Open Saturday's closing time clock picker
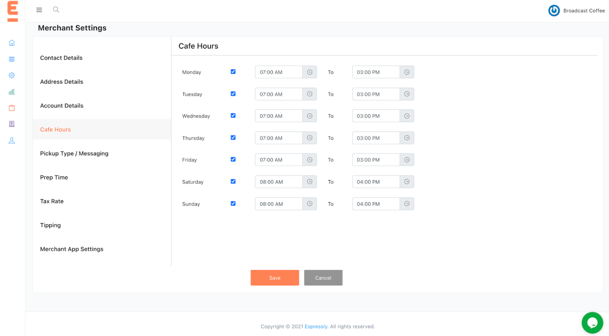The height and width of the screenshot is (336, 609). 406,181
